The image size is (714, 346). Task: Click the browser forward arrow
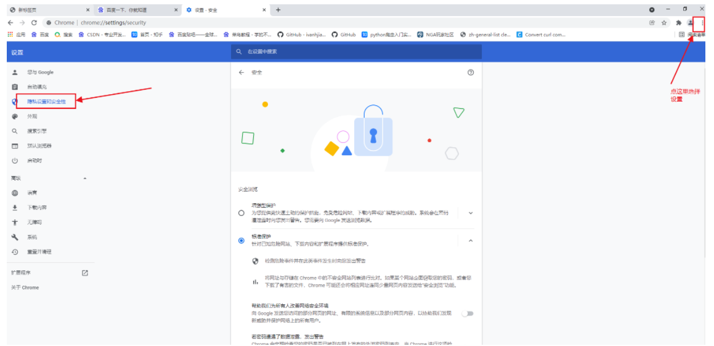(x=22, y=23)
